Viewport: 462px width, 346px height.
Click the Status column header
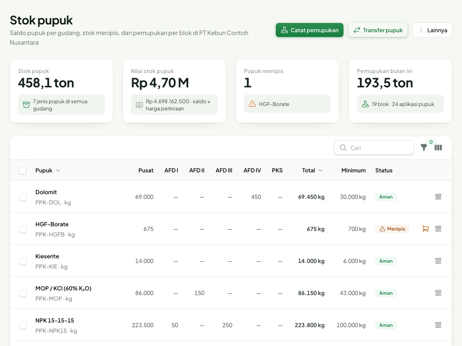pyautogui.click(x=384, y=170)
